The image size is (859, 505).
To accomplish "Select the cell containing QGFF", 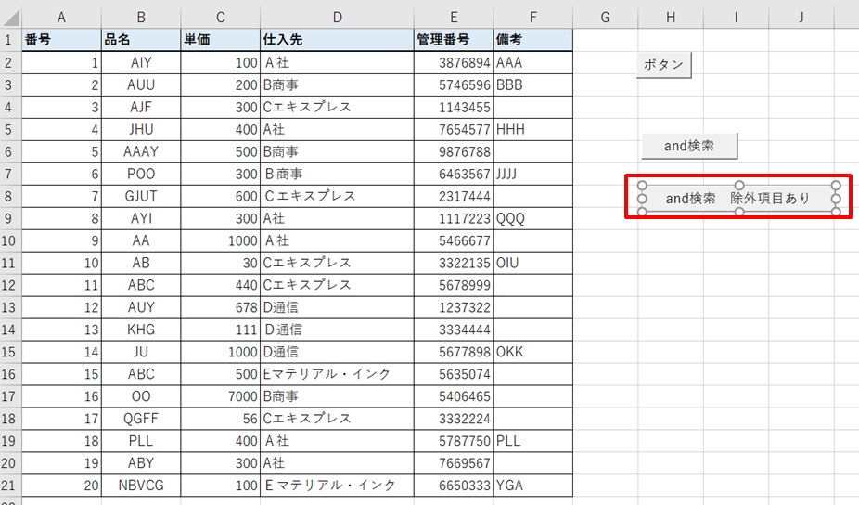I will click(x=141, y=419).
